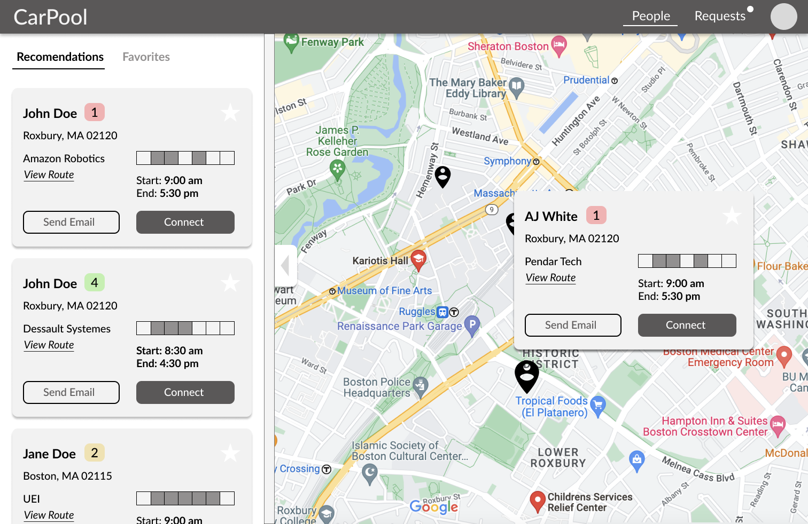The width and height of the screenshot is (808, 524).
Task: Click the Dessault Systemes weekday schedule bar
Action: point(185,328)
